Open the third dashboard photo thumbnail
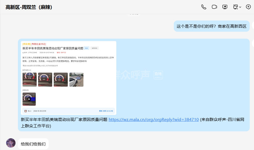The height and width of the screenshot is (150, 254). pyautogui.click(x=61, y=80)
